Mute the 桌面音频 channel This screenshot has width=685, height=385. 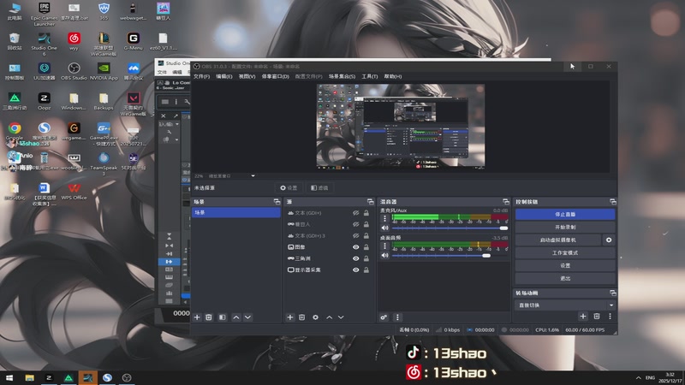pos(384,255)
